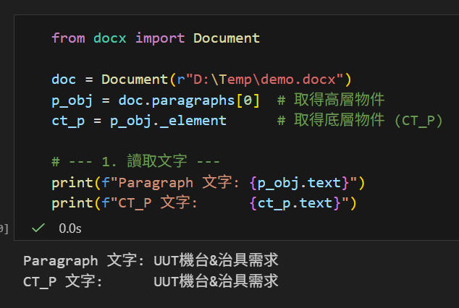Click the green execution success checkmark
The width and height of the screenshot is (459, 308).
(39, 228)
